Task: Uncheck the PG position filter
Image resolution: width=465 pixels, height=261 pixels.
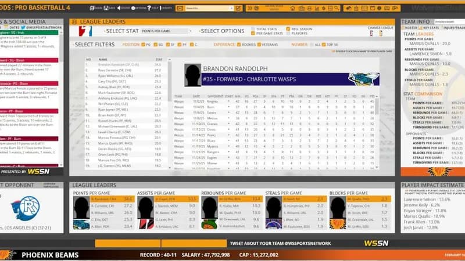Action: (143, 45)
